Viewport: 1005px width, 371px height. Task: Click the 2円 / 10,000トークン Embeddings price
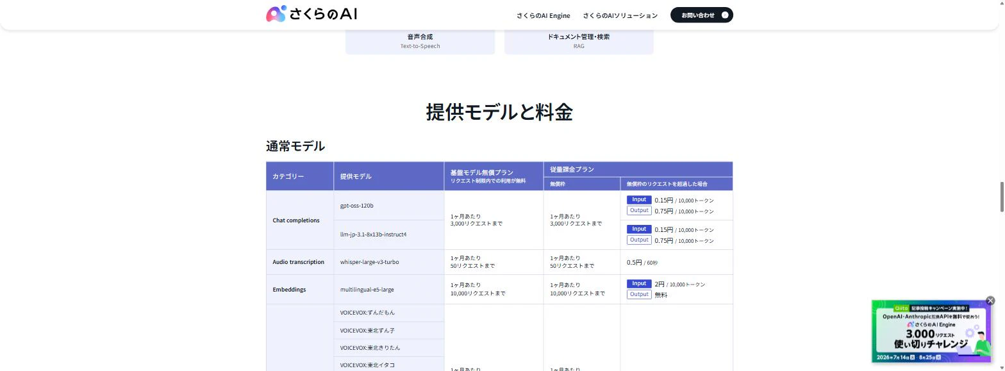(679, 284)
